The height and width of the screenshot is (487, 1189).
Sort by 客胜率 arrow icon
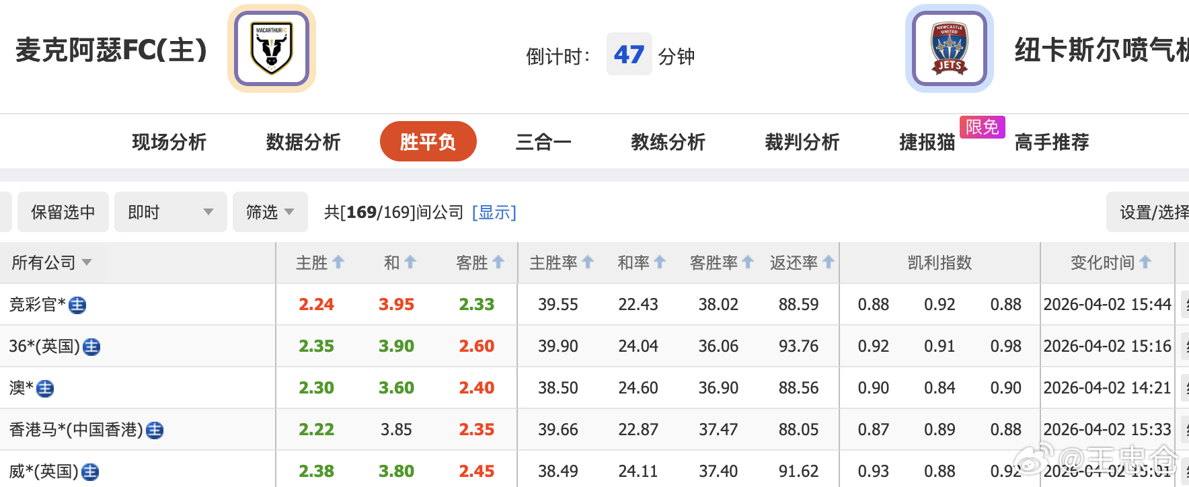[x=748, y=262]
